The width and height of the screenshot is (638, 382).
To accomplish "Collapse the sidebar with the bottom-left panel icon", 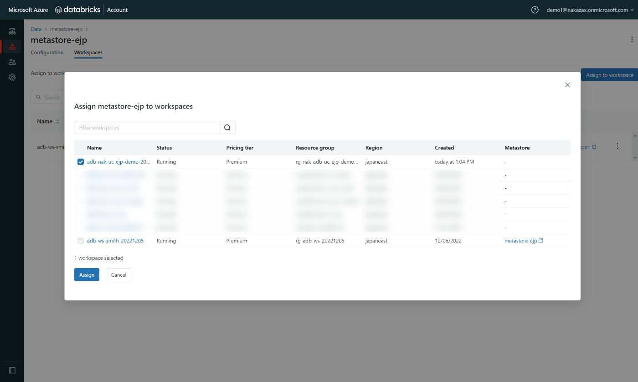I will 12,370.
